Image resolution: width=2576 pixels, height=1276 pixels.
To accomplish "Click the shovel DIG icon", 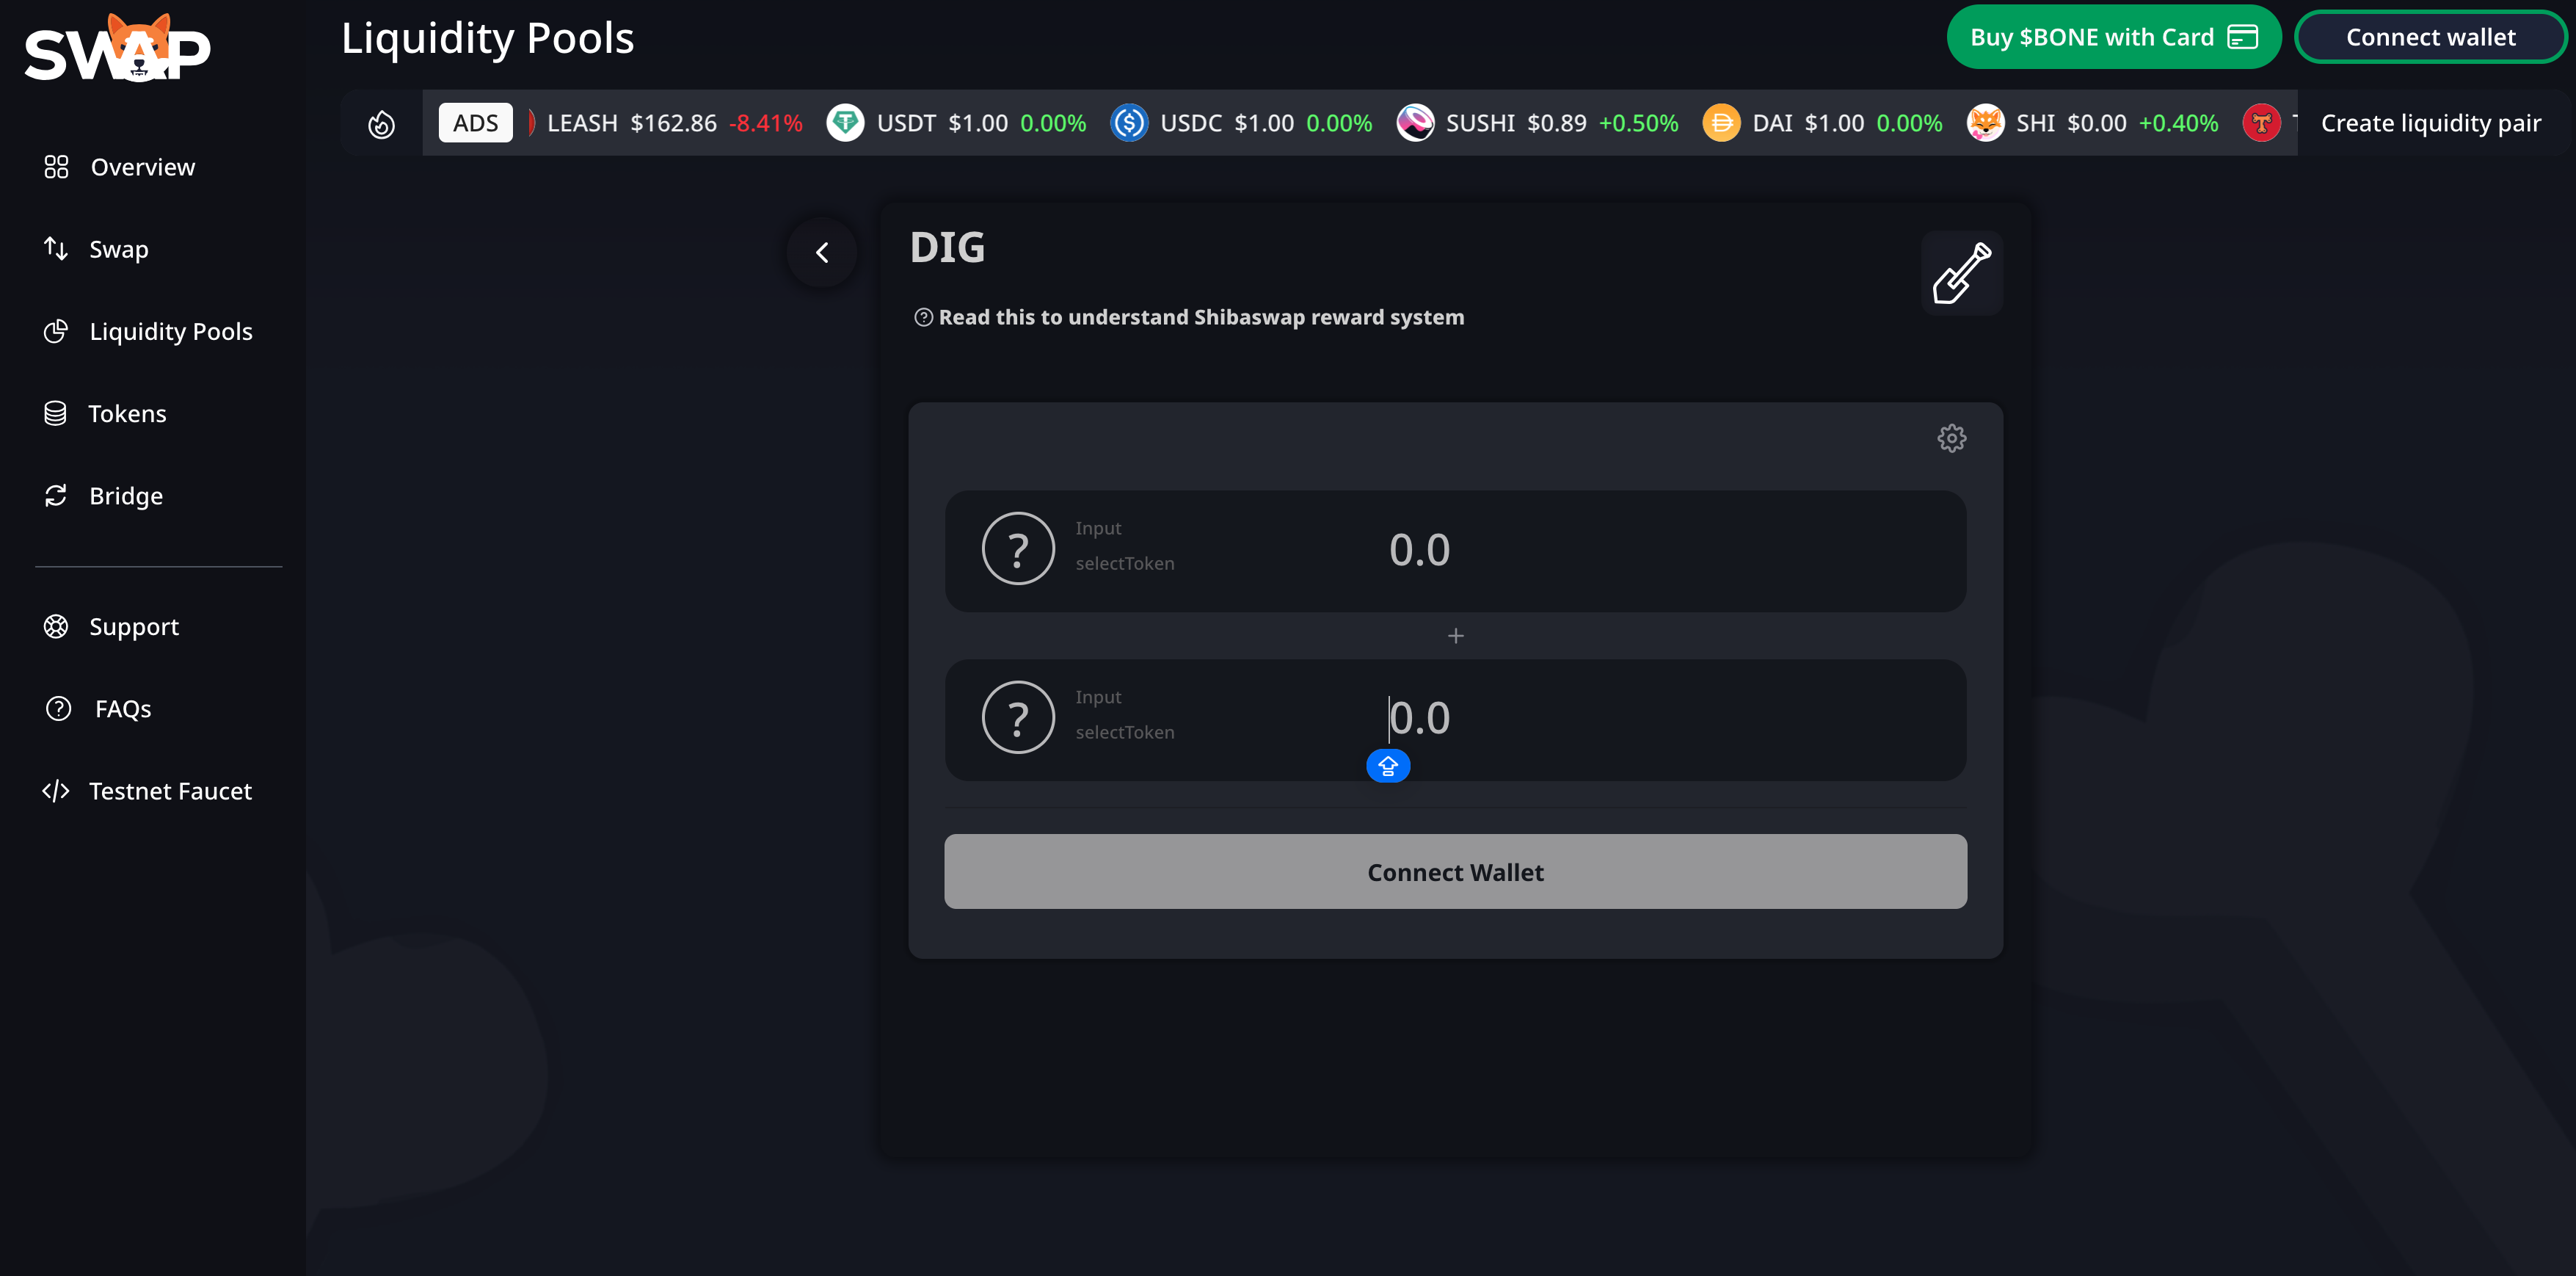I will click(x=1961, y=273).
